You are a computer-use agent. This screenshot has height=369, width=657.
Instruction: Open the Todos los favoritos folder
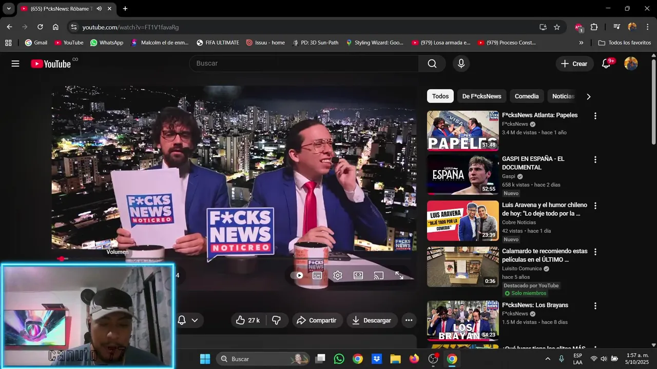[624, 43]
